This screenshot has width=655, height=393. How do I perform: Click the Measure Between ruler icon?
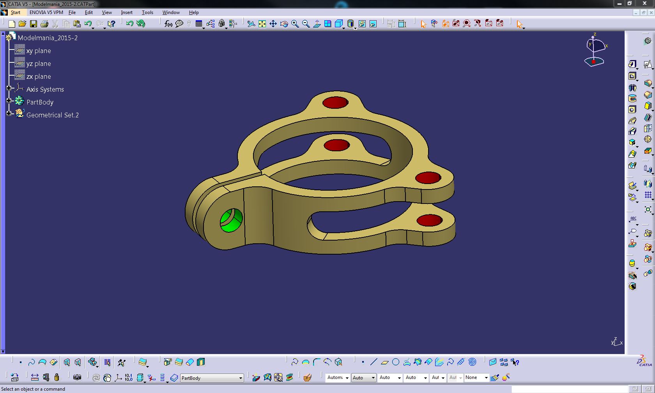tap(35, 377)
